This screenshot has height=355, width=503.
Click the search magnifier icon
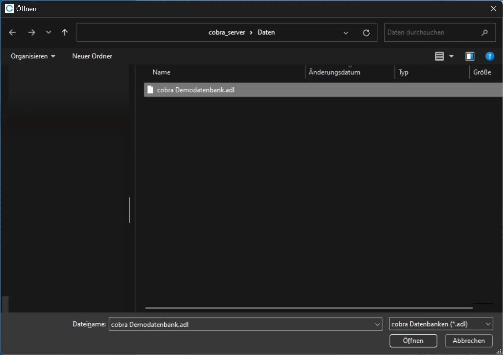click(x=485, y=33)
